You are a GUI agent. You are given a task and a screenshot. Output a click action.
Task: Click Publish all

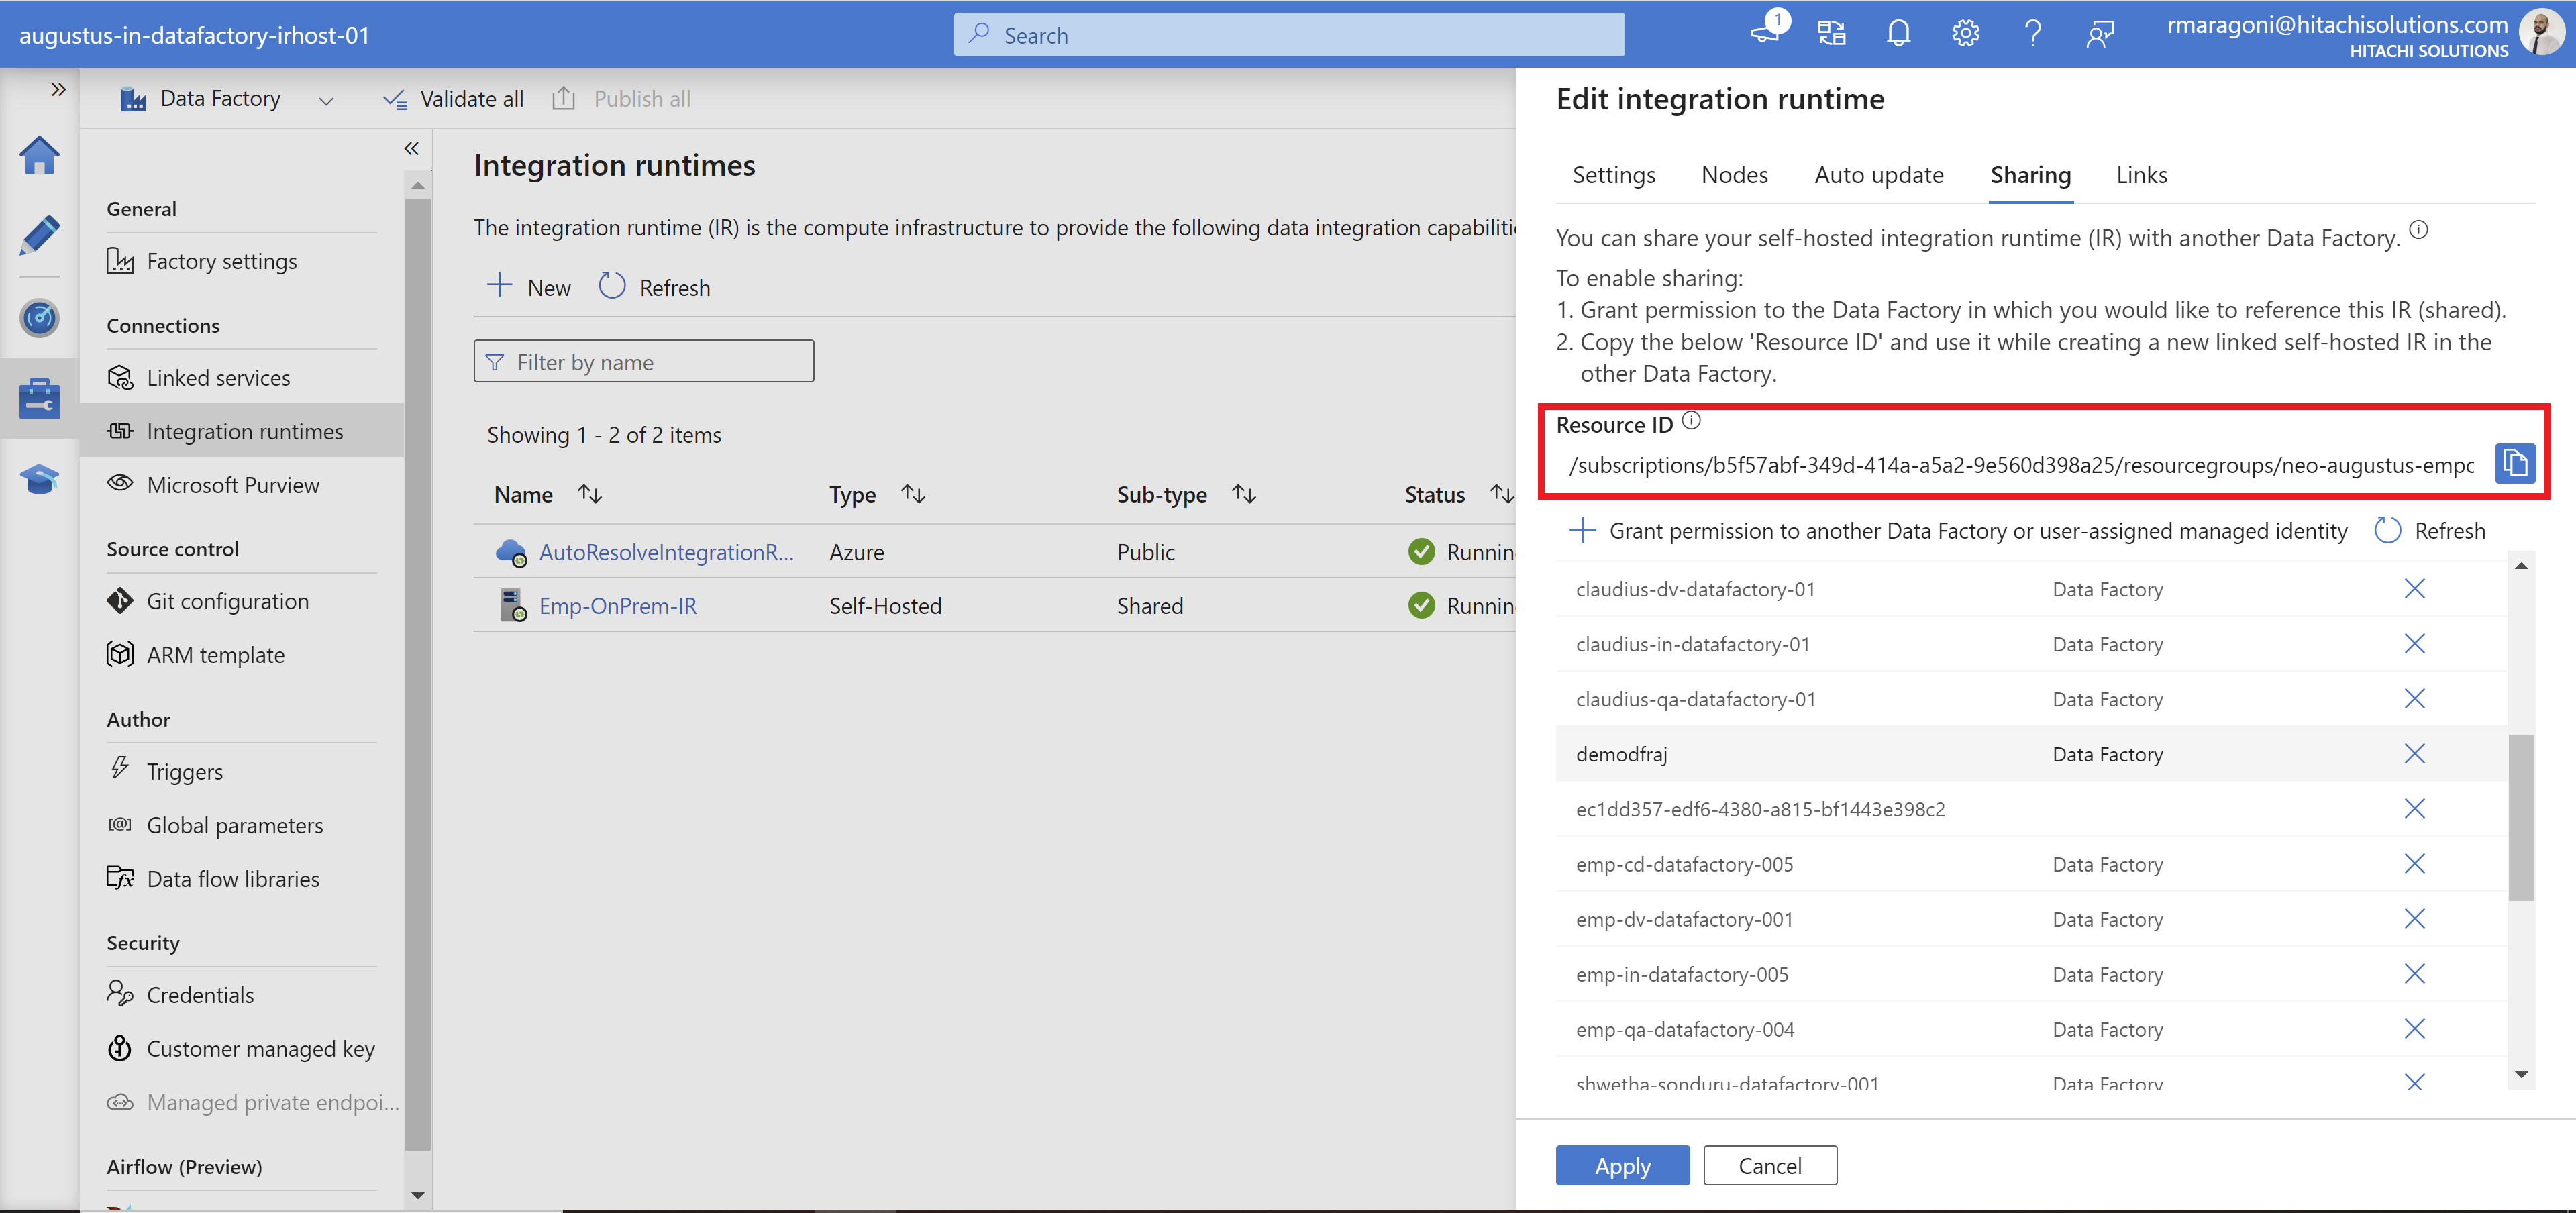tap(621, 99)
